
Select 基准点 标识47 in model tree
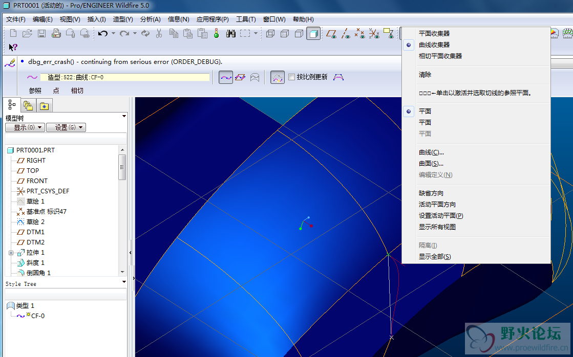[x=47, y=212]
